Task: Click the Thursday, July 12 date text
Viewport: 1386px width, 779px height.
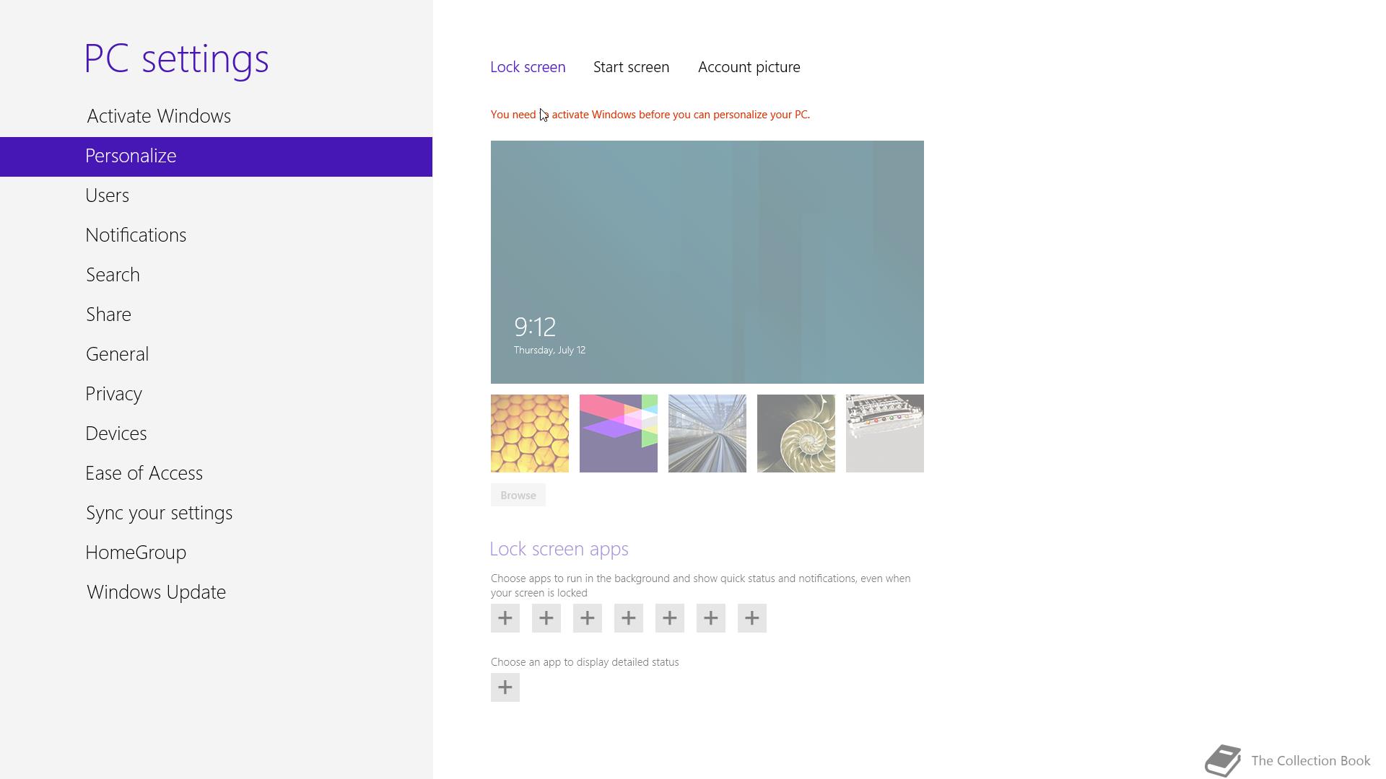Action: [x=549, y=351]
